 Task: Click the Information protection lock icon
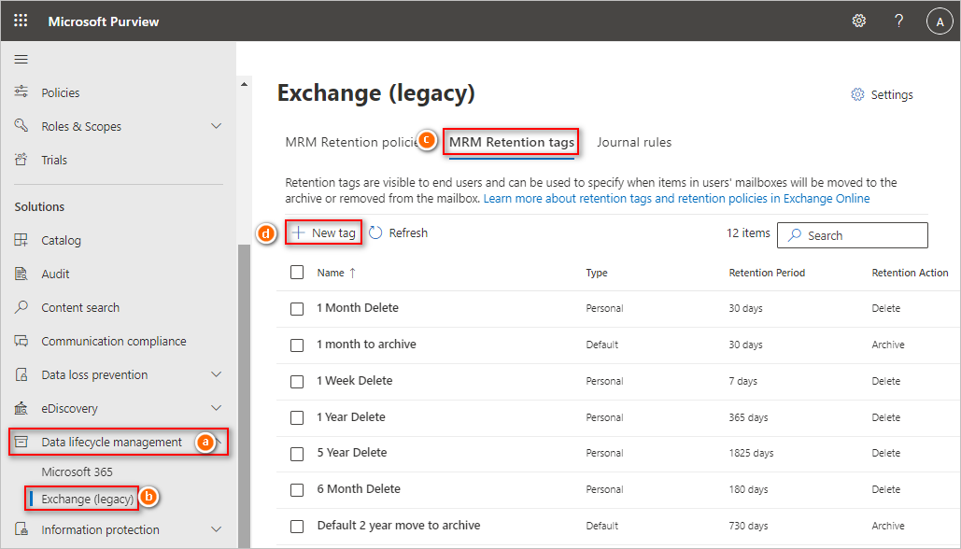[x=21, y=528]
